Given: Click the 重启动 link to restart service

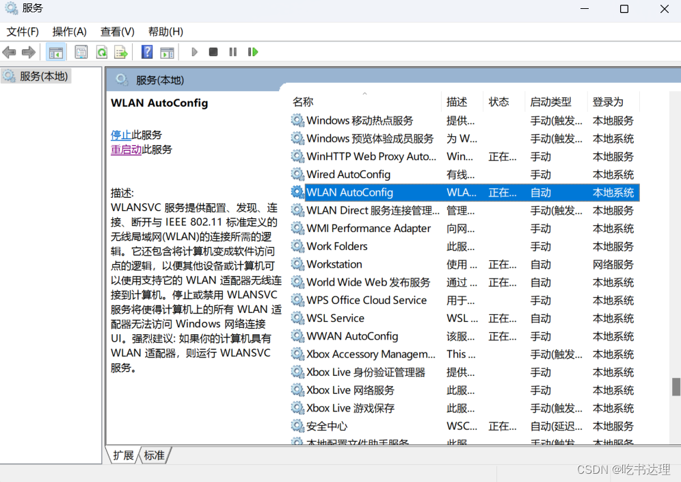Looking at the screenshot, I should point(126,150).
